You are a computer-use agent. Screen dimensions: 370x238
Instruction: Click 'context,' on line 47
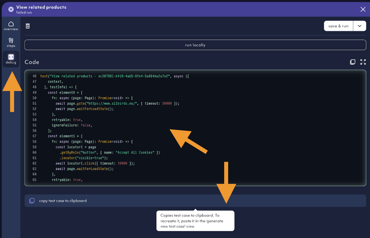pos(56,82)
